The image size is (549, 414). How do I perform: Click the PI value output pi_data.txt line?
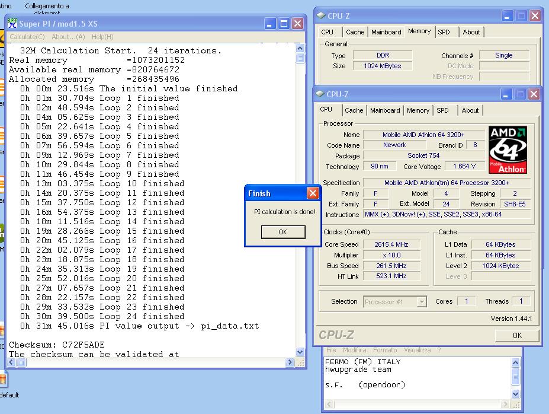pyautogui.click(x=139, y=326)
